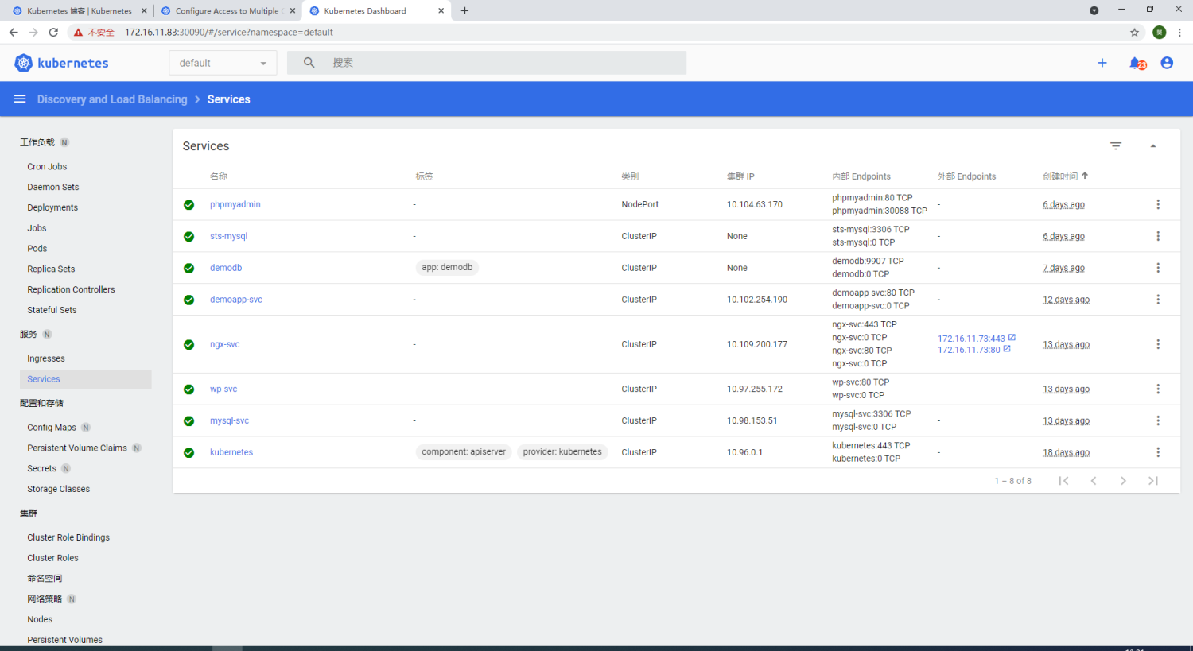Open actions menu for wp-svc row
This screenshot has width=1193, height=651.
point(1158,389)
